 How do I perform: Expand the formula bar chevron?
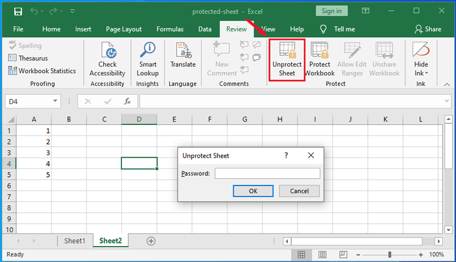pos(447,101)
